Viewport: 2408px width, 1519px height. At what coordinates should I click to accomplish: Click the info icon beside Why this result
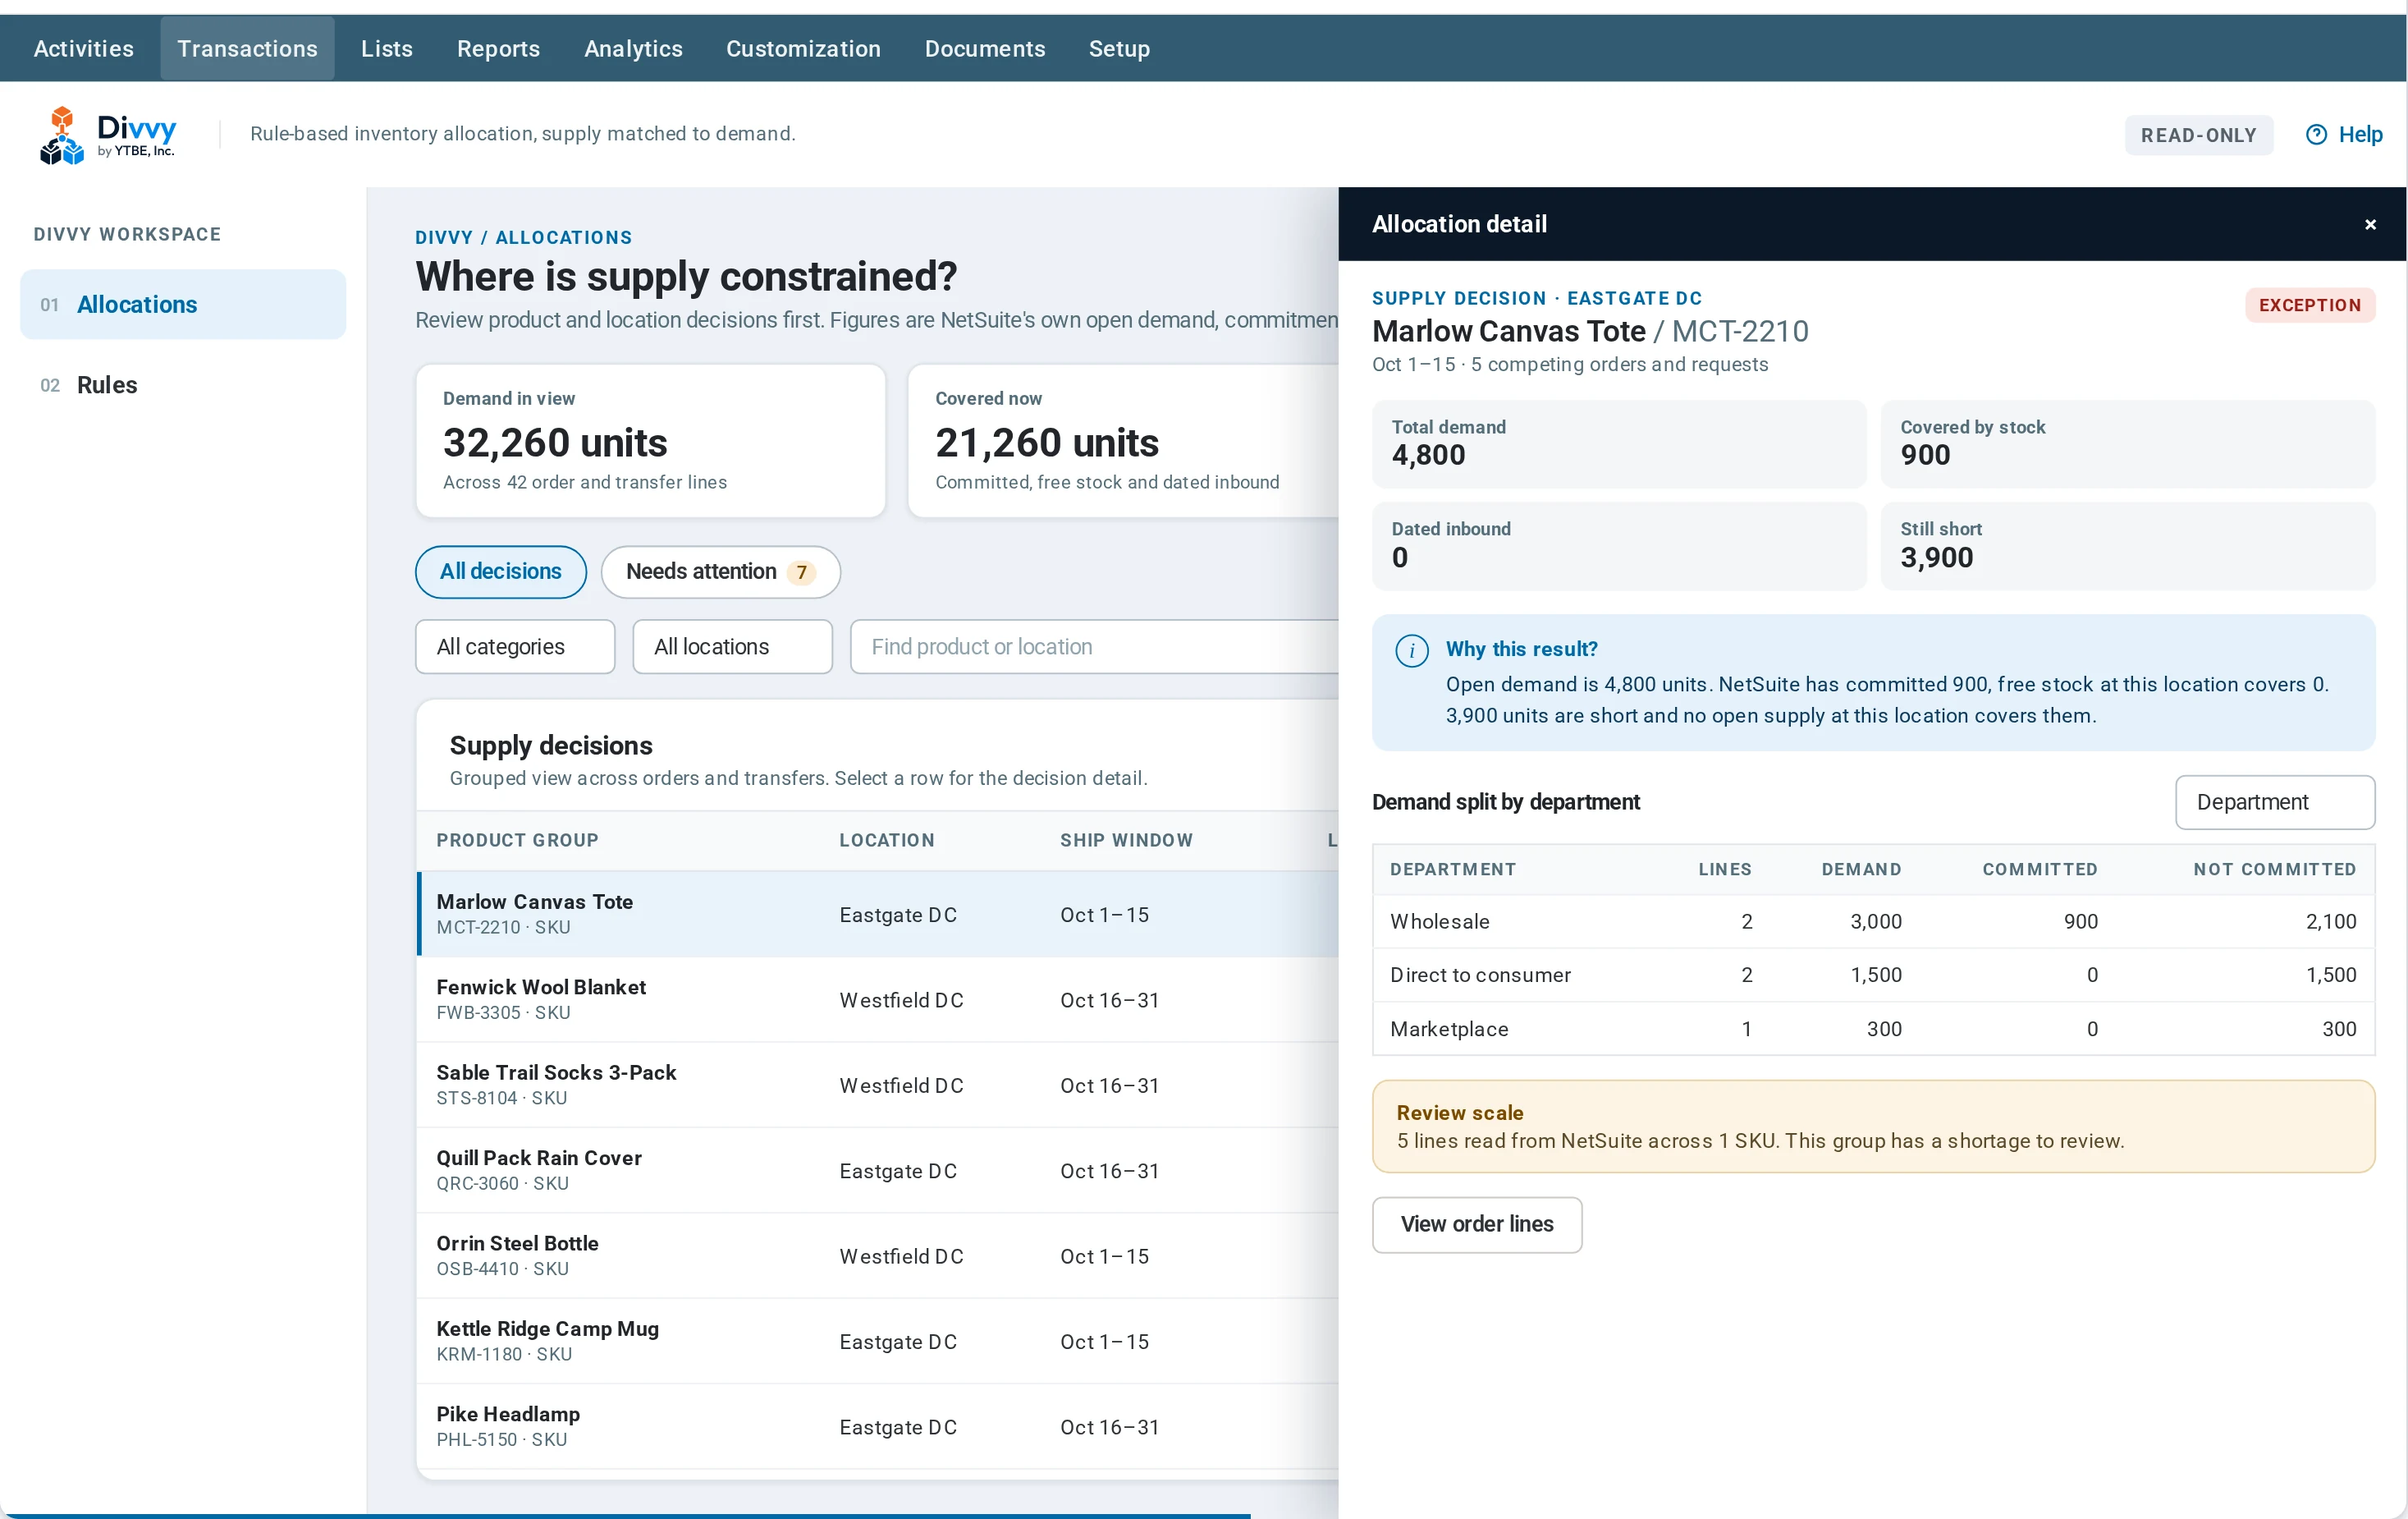(1411, 650)
